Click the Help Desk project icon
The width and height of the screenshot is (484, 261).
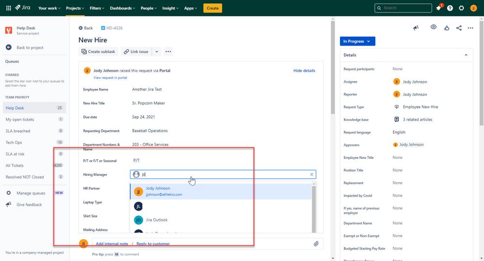point(9,30)
